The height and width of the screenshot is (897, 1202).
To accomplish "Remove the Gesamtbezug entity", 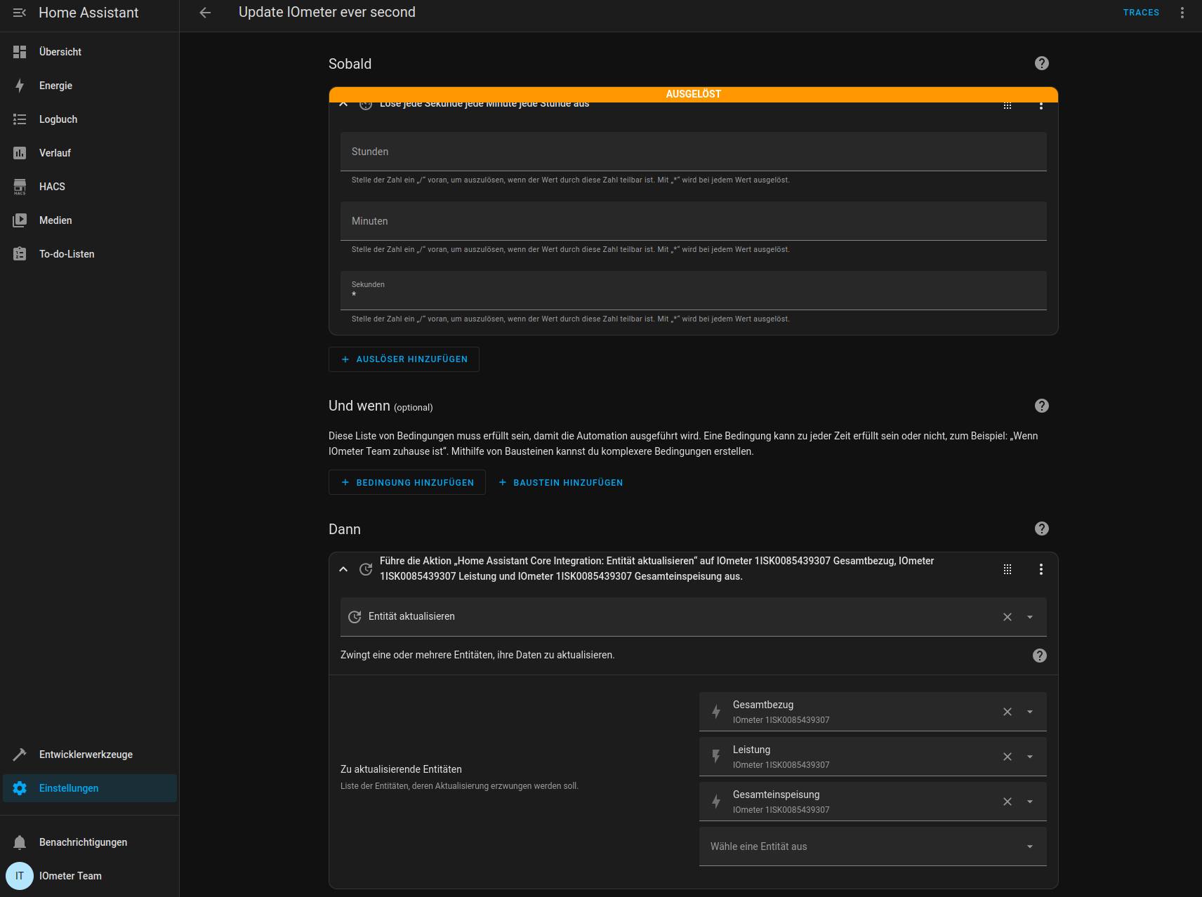I will 1008,712.
